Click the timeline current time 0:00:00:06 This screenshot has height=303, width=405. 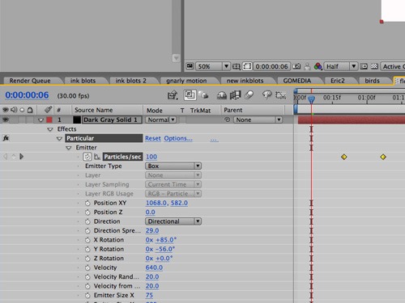tap(27, 95)
